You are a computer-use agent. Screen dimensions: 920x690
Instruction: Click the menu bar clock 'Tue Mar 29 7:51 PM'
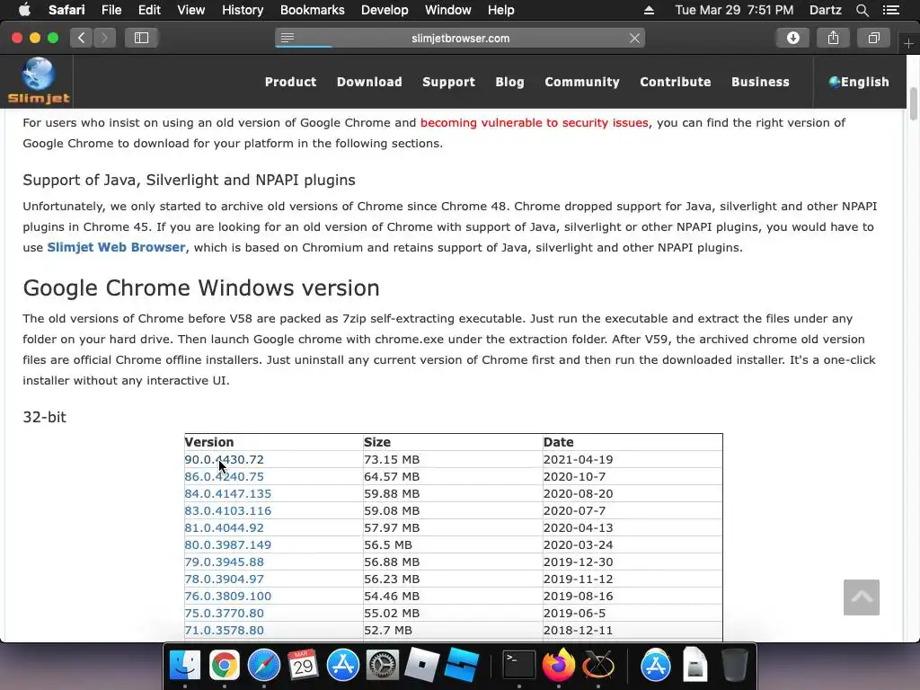(734, 10)
